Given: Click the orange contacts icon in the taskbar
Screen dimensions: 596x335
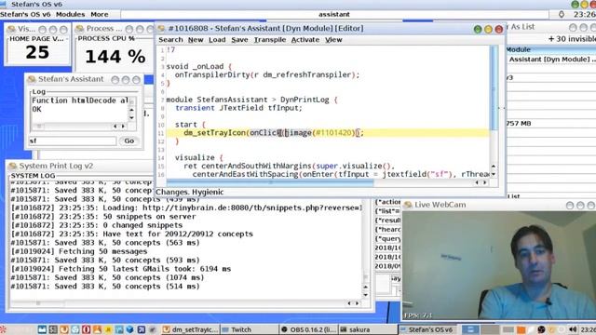Looking at the screenshot, I should pyautogui.click(x=97, y=329).
